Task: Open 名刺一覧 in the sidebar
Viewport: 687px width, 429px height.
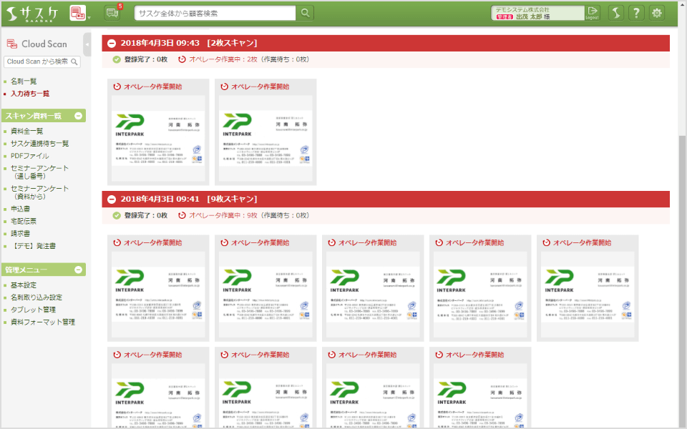Action: coord(24,81)
